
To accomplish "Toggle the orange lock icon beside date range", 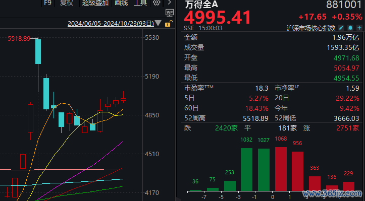I will click(169, 24).
